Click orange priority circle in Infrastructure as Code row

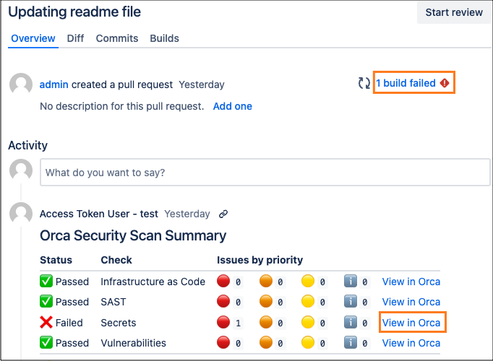click(x=266, y=281)
